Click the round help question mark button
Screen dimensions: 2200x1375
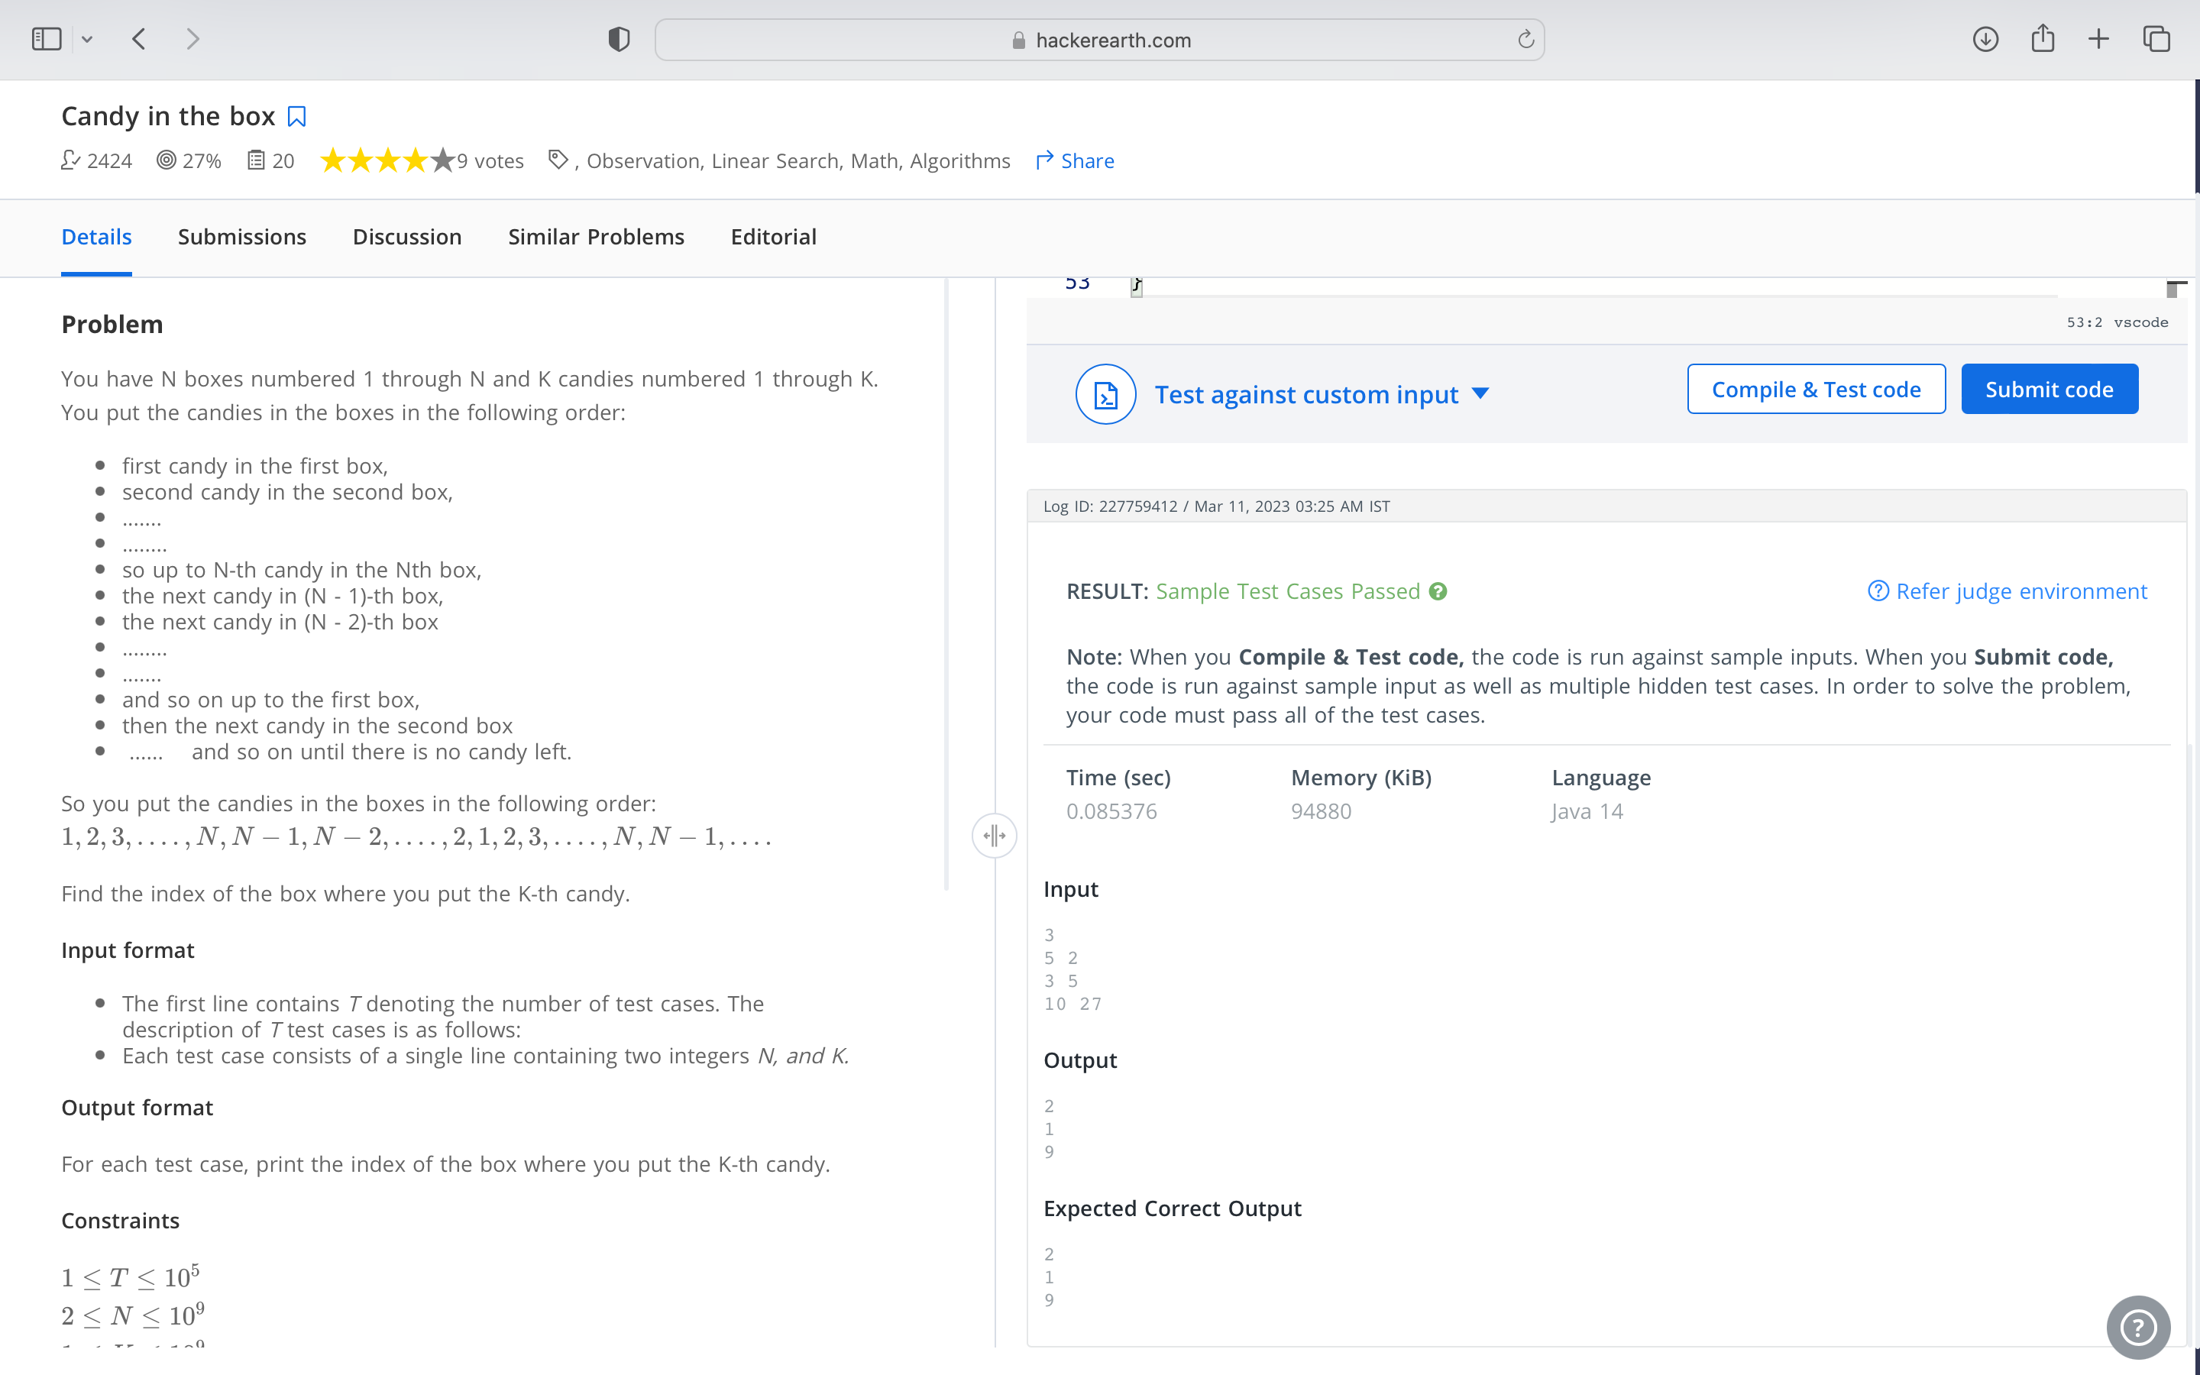click(x=2138, y=1327)
